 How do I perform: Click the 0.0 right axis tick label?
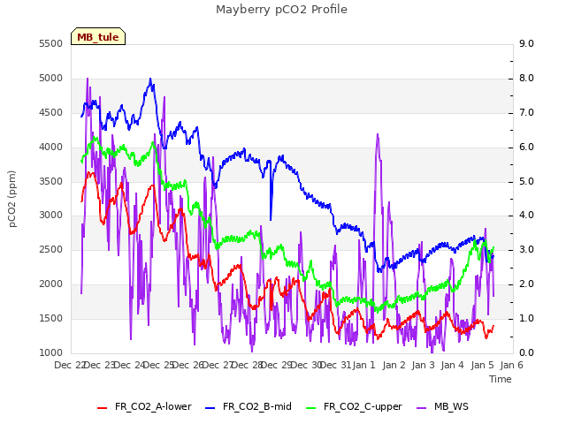(x=526, y=352)
